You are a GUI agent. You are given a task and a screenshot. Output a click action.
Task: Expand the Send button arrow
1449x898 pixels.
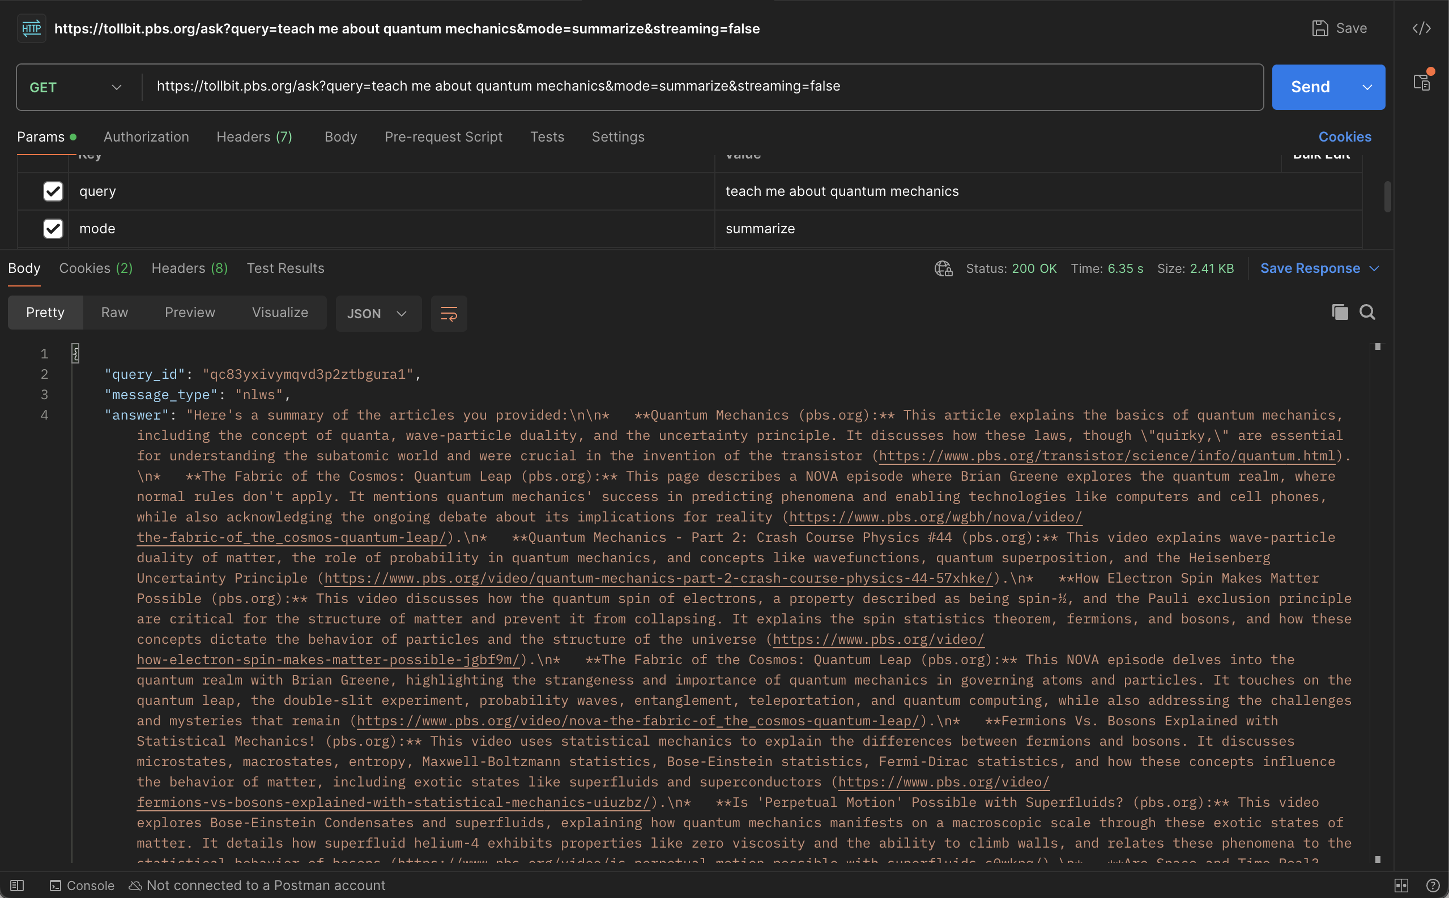point(1367,87)
